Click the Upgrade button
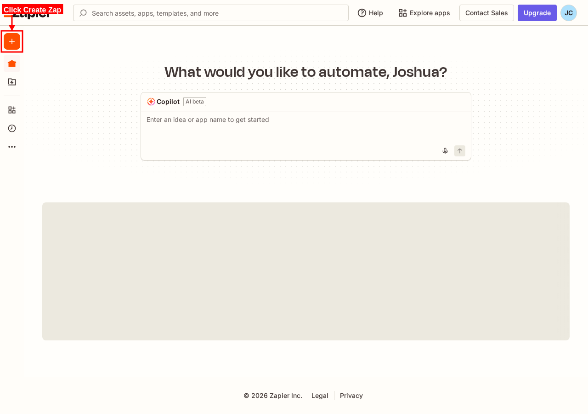Viewport: 588px width, 414px height. point(537,13)
